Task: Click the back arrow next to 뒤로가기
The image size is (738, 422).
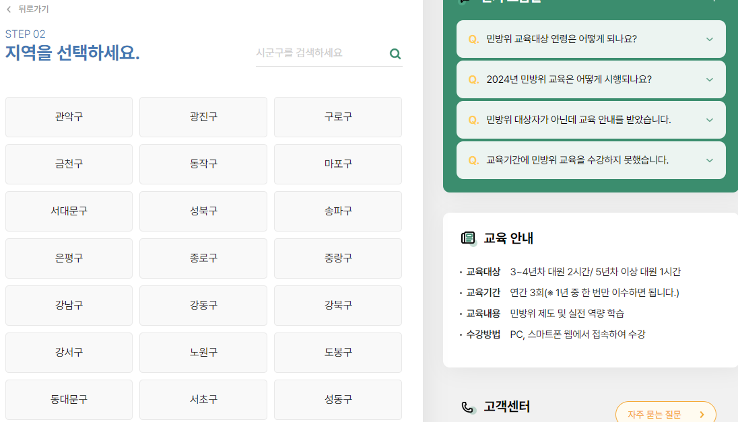Action: click(7, 9)
